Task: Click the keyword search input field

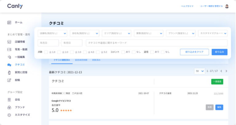Action: (156, 43)
